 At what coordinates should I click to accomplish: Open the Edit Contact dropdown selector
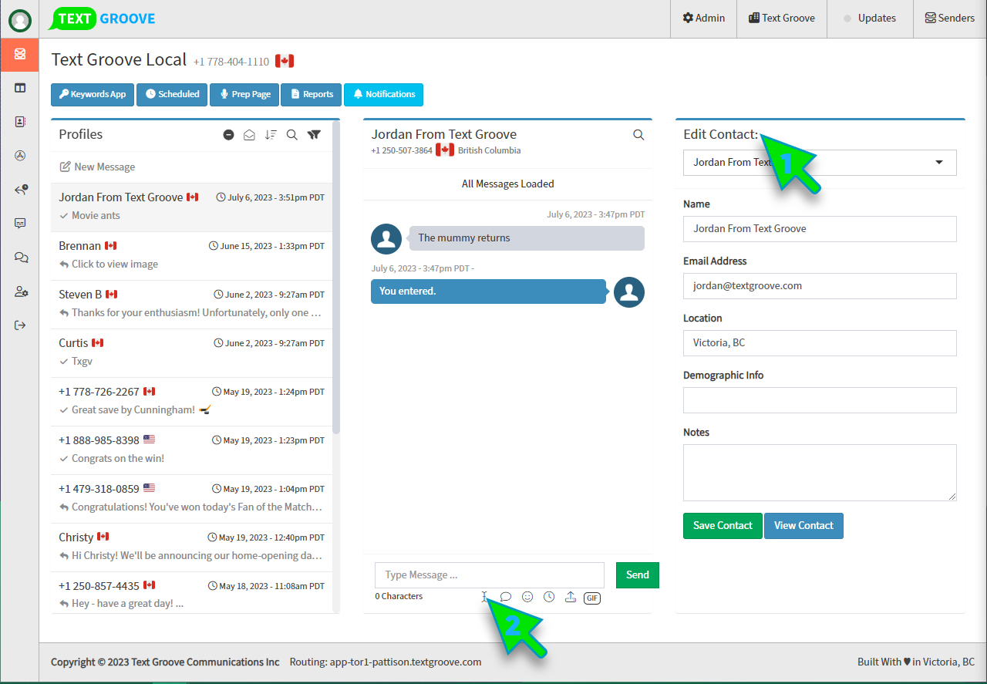click(820, 163)
